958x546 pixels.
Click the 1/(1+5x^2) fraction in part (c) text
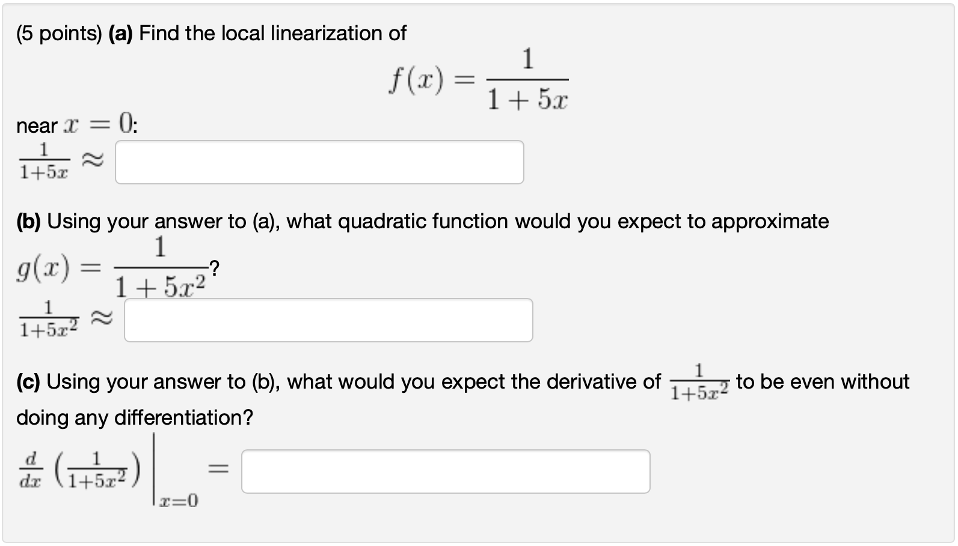(699, 382)
